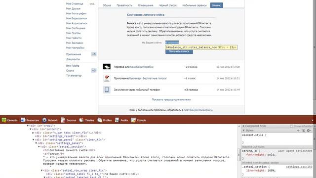316x178 pixels.
Task: Open Мои Сообщения in sidebar
Action: pyautogui.click(x=76, y=28)
